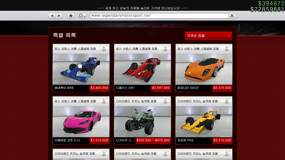
Task: Click the 특별 목록 section heading
Action: [x=64, y=35]
